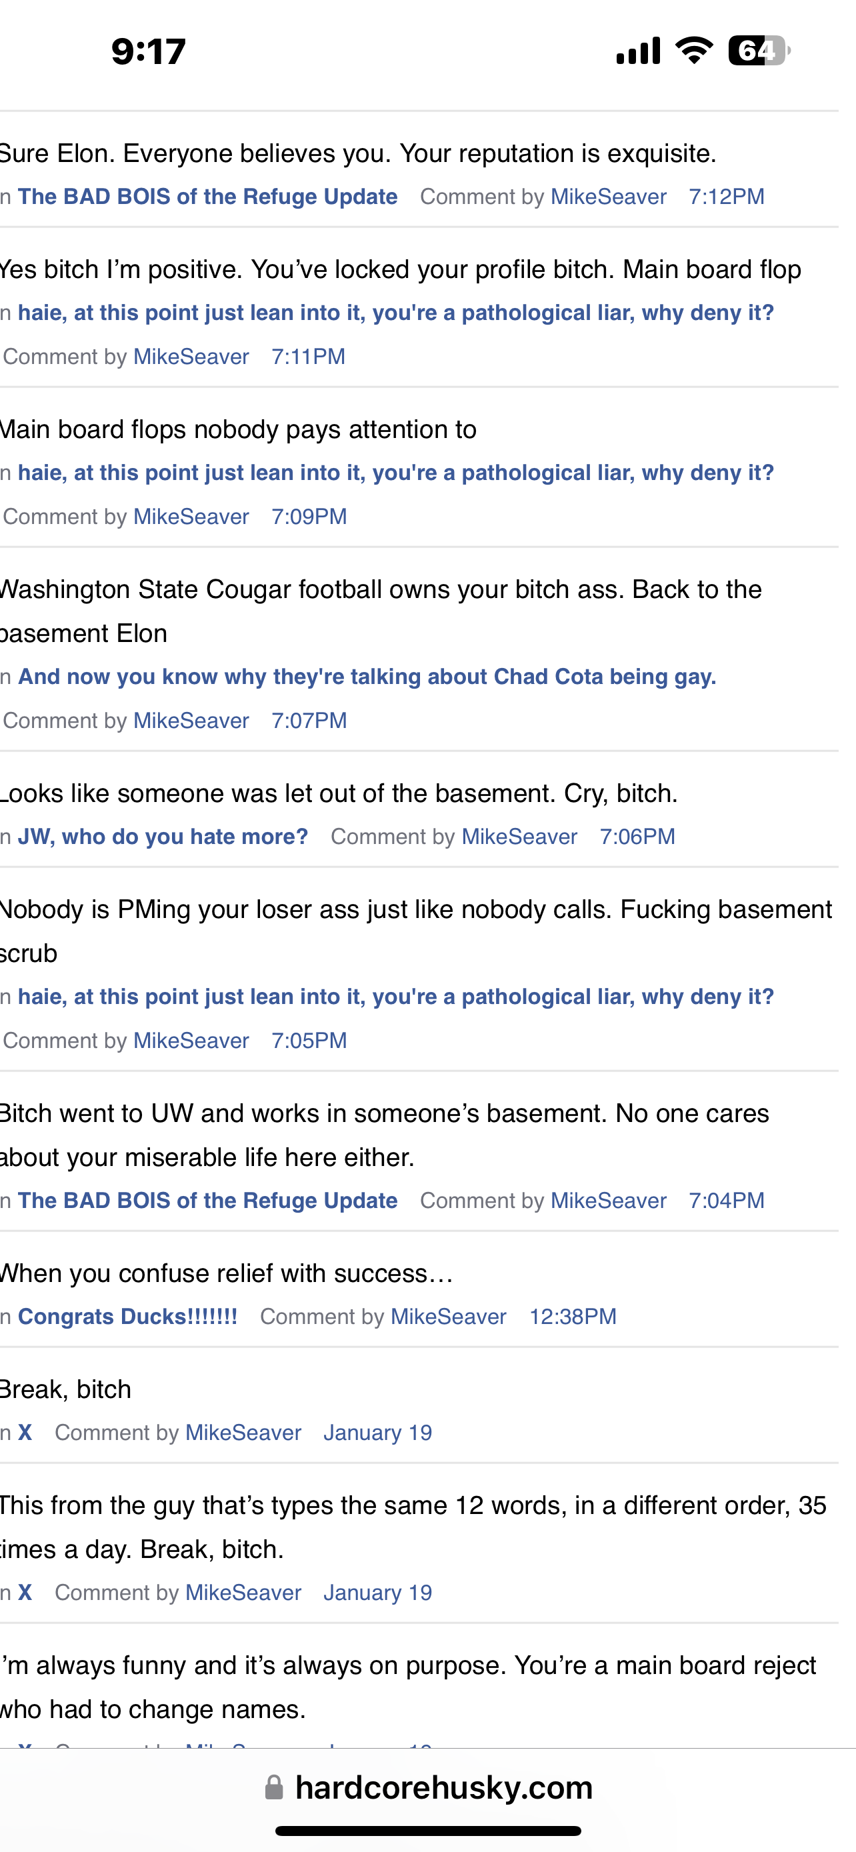The width and height of the screenshot is (856, 1852).
Task: Open BAD BOIS thread from 7:12PM comment
Action: pos(207,197)
